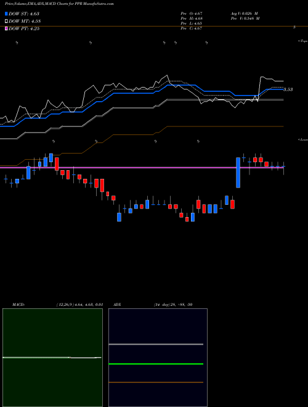This screenshot has height=407, width=308.
Task: Select the 'DOW PT: 4.25' legend text
Action: (24, 28)
